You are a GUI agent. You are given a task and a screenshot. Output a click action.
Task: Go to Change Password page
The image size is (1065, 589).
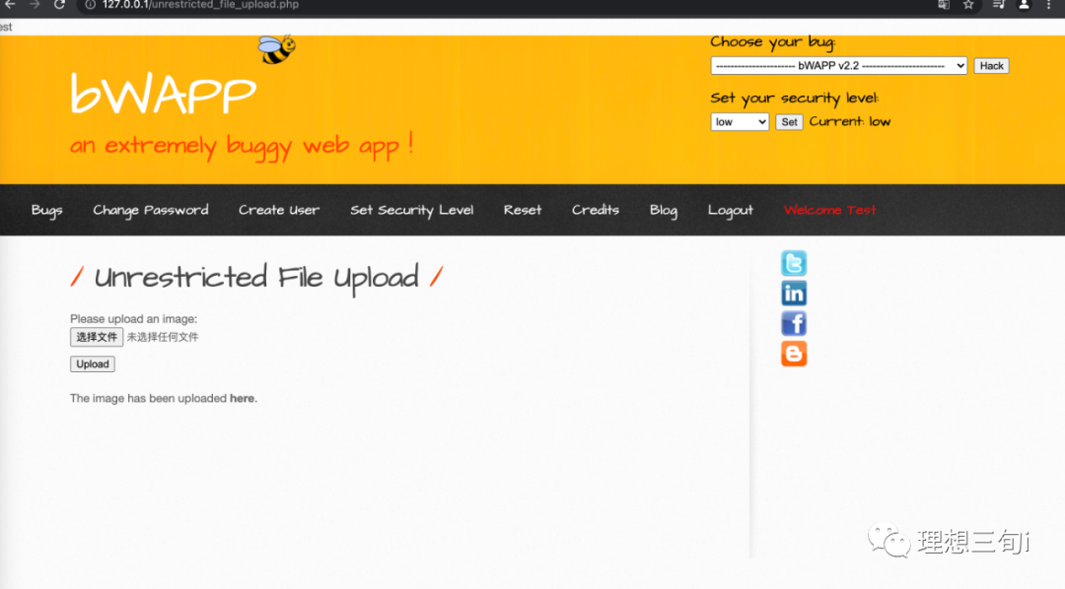(x=151, y=210)
